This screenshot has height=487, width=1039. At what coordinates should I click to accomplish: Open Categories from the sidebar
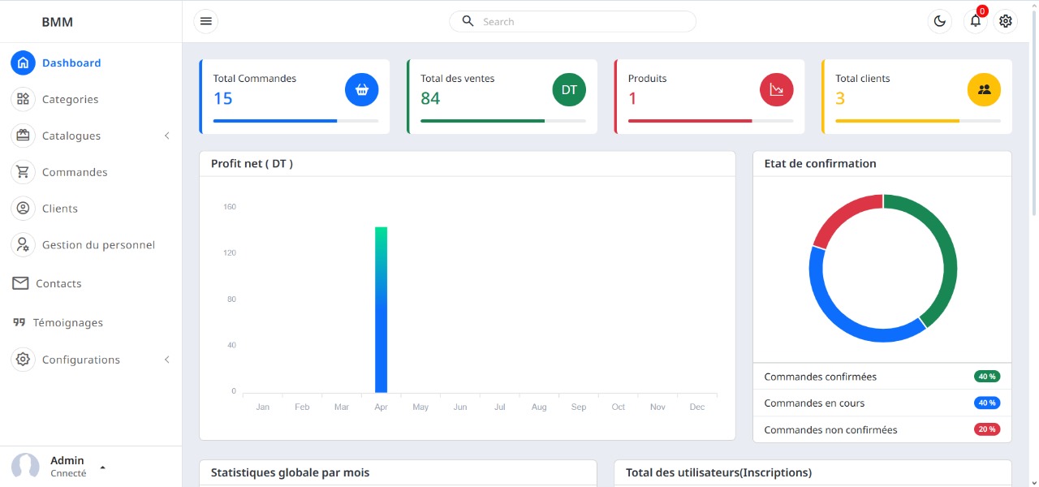(x=70, y=99)
